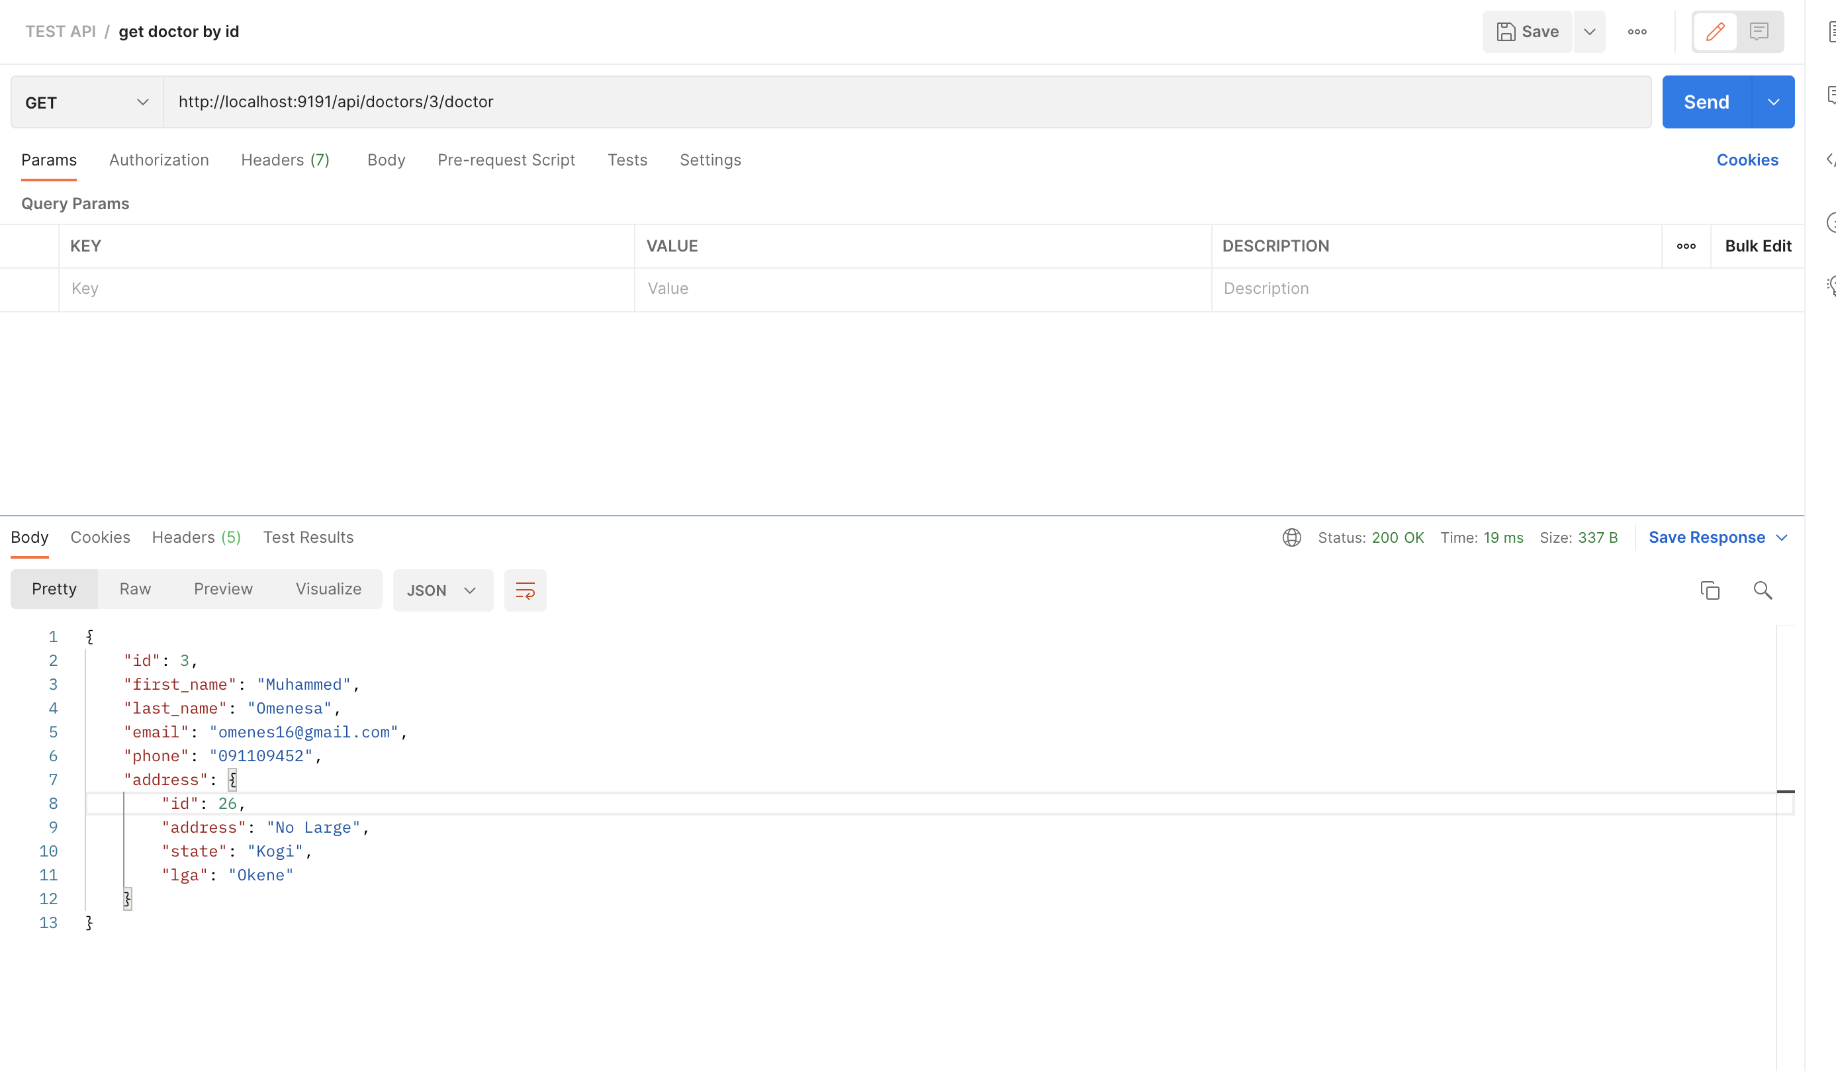Screen dimensions: 1836x1071
Task: Click the query param Description field
Action: 1508,289
